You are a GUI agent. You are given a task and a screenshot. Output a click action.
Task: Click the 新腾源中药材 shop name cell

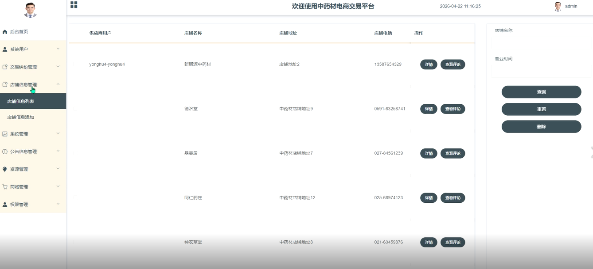coord(198,64)
